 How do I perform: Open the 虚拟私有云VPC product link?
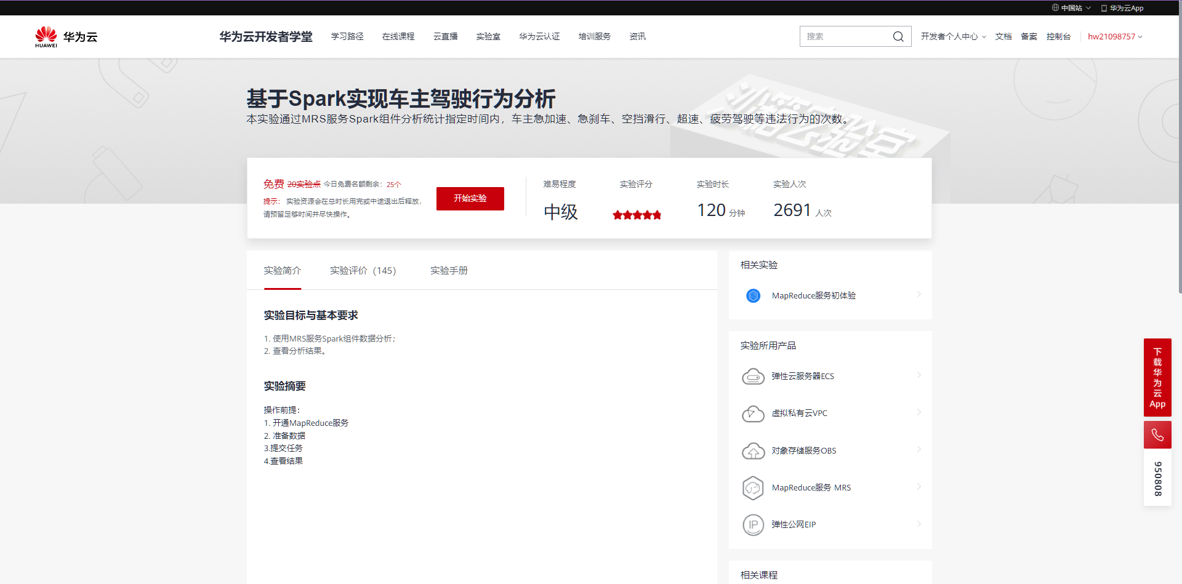[x=800, y=414]
